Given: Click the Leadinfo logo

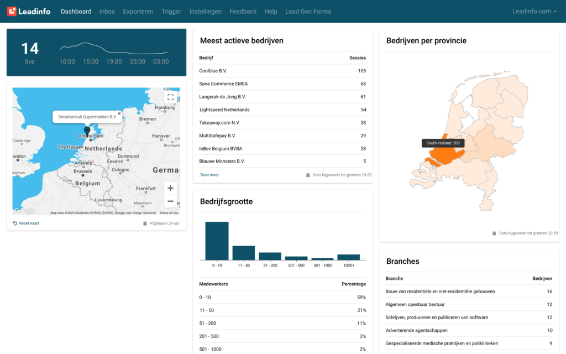Looking at the screenshot, I should [x=29, y=11].
